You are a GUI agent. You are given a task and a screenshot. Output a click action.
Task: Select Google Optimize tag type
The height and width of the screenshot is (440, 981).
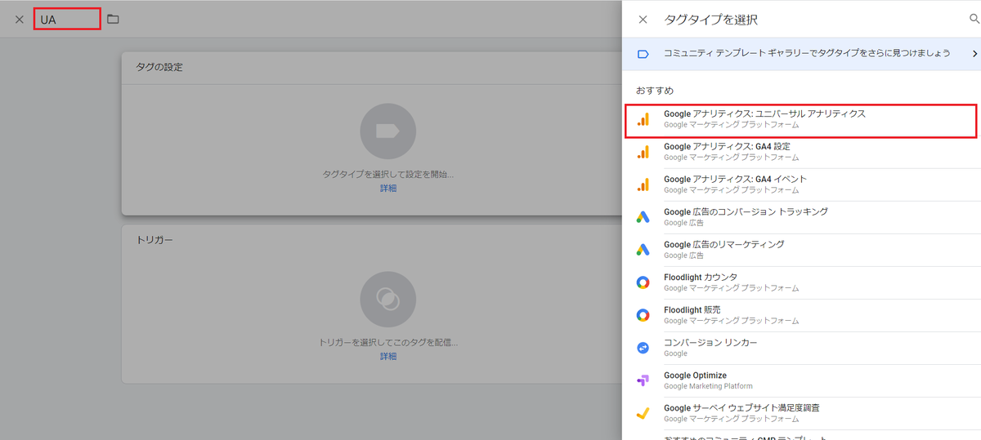point(801,380)
